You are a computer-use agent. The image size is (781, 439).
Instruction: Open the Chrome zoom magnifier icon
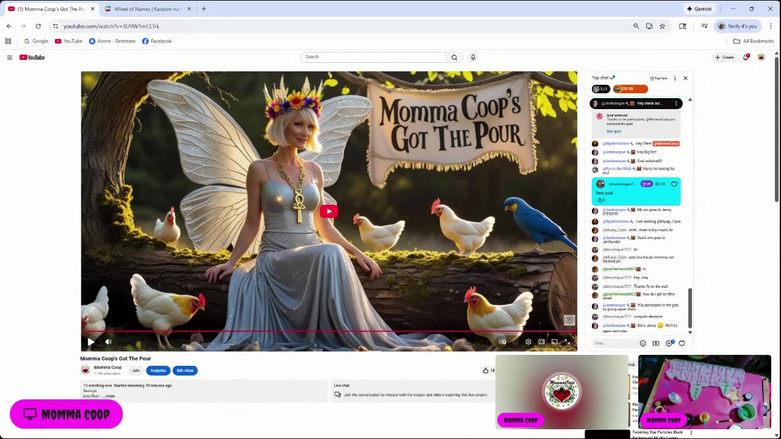636,26
